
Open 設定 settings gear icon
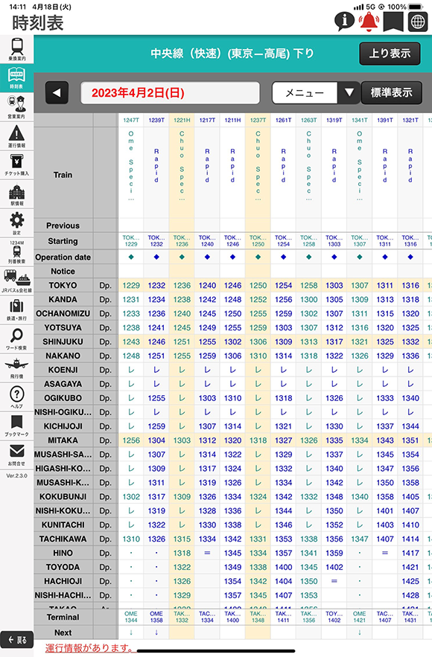[17, 223]
